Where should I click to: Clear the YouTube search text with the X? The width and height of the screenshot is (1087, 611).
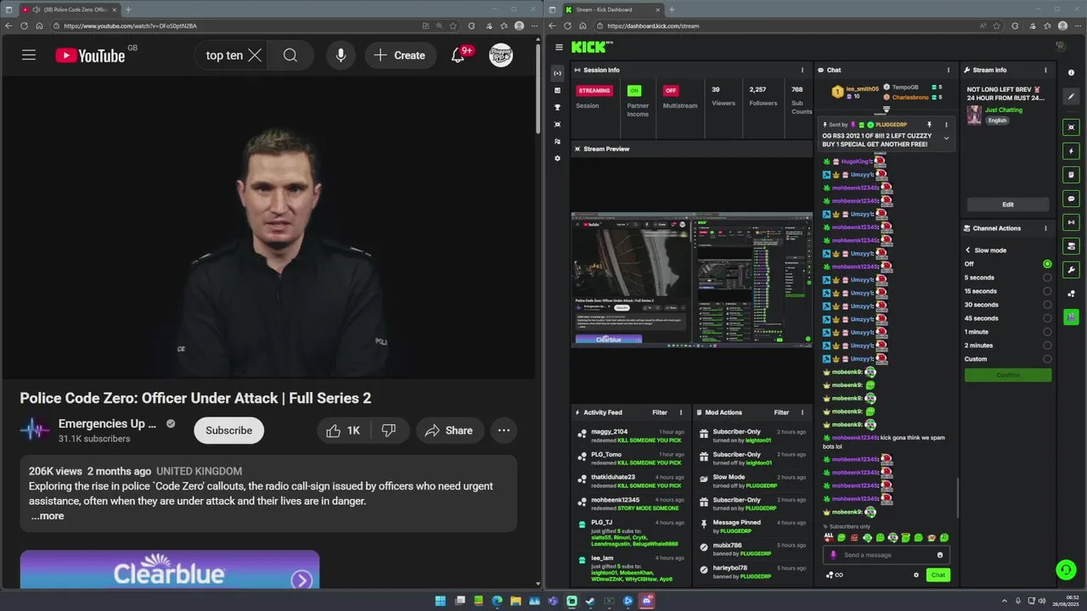point(255,55)
